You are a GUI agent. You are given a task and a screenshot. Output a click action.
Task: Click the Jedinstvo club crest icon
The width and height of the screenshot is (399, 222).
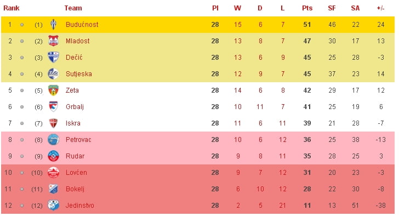click(53, 206)
